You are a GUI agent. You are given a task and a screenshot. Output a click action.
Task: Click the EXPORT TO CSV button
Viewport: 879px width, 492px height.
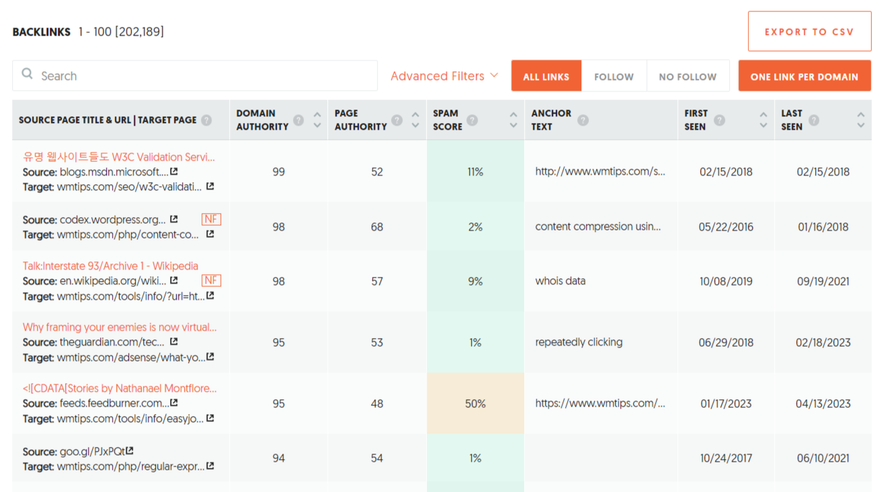coord(809,31)
